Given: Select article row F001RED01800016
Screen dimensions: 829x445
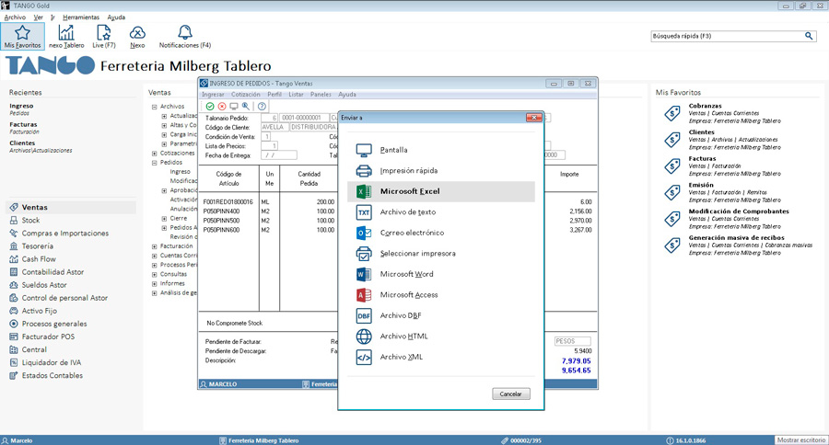Looking at the screenshot, I should 228,202.
